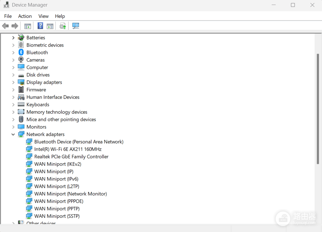The image size is (322, 232).
Task: Select the Biometric devices fingerprint icon
Action: pyautogui.click(x=21, y=45)
